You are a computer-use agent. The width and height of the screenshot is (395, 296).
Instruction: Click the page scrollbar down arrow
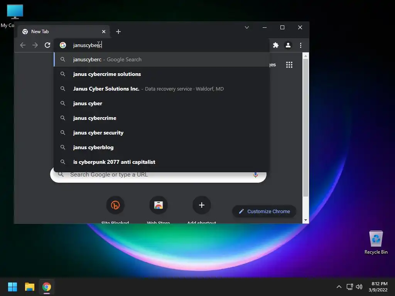[x=306, y=220]
